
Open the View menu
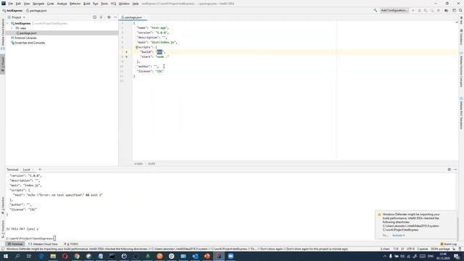(27, 4)
